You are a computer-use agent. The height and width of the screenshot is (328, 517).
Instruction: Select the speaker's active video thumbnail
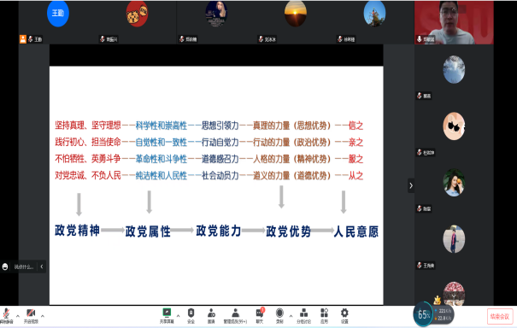pos(454,22)
